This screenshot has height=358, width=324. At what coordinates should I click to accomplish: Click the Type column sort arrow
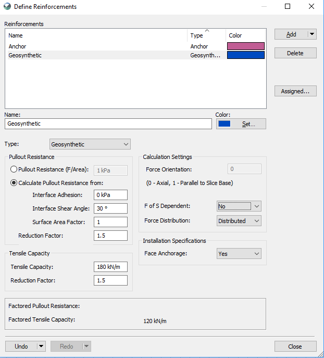[x=207, y=30]
